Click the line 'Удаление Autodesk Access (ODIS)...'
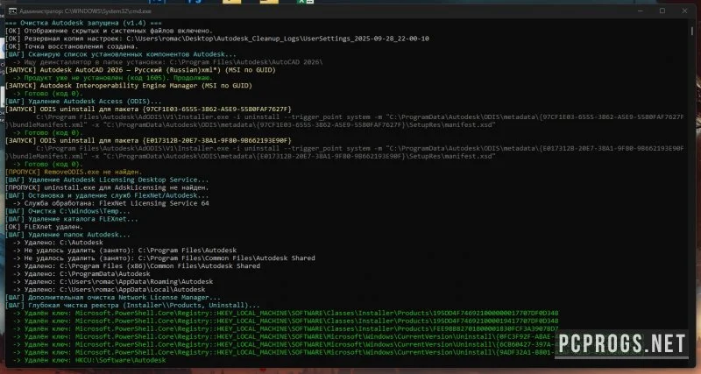The image size is (701, 374). [x=83, y=102]
